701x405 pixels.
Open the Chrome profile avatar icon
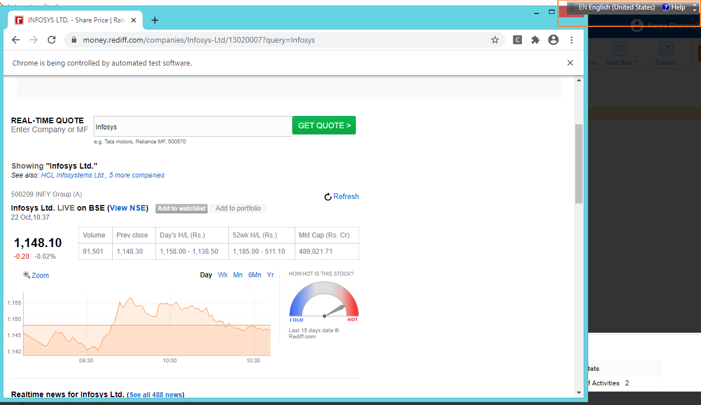[553, 40]
